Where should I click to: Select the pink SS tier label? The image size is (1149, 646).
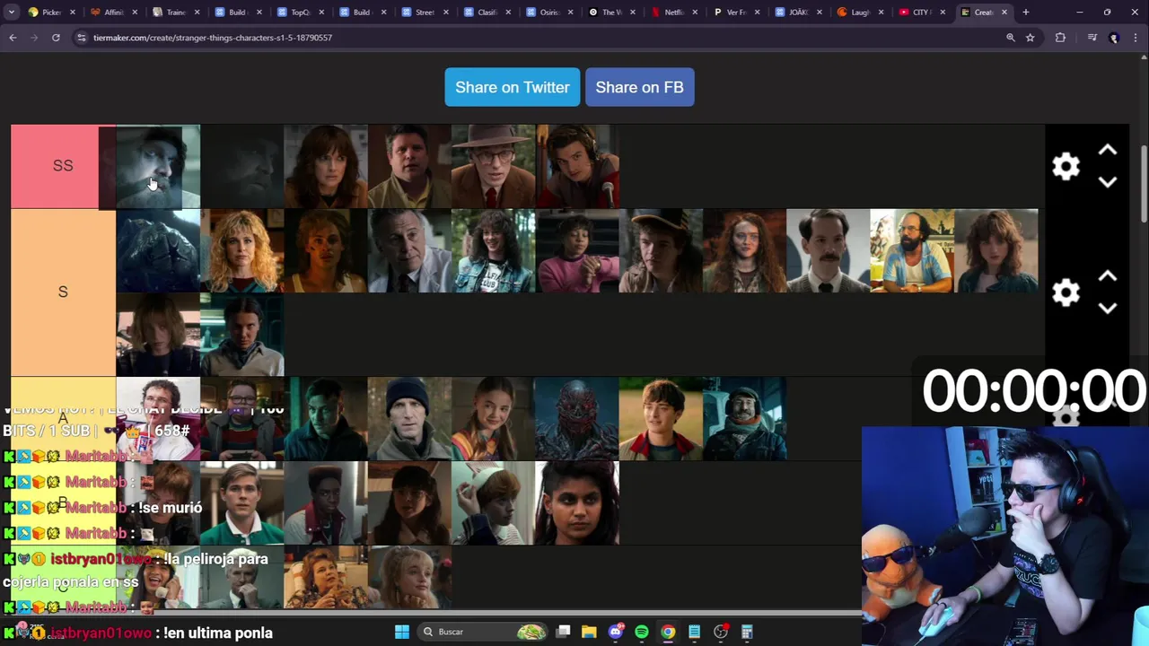pos(63,166)
